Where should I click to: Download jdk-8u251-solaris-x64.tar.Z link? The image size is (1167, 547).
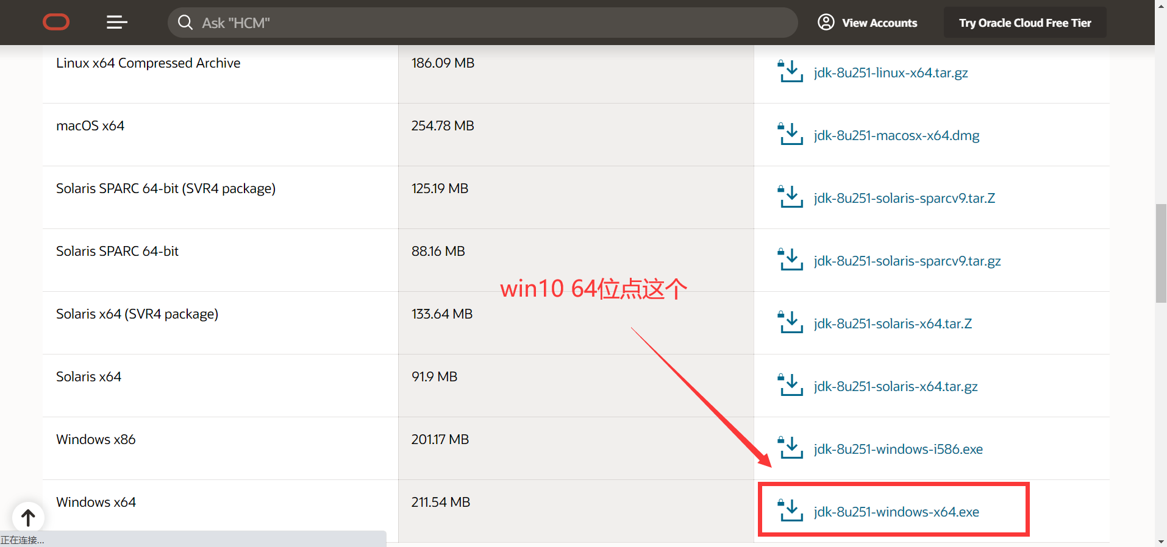pyautogui.click(x=893, y=323)
